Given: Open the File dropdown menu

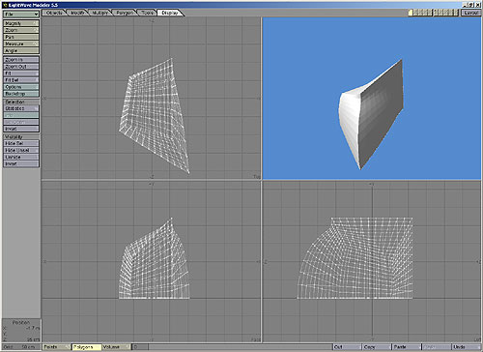Looking at the screenshot, I should point(21,15).
